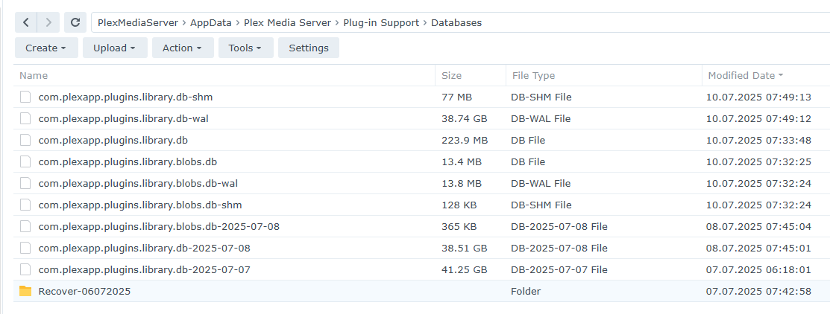Open the Tools menu
This screenshot has height=314, width=830.
click(x=245, y=48)
